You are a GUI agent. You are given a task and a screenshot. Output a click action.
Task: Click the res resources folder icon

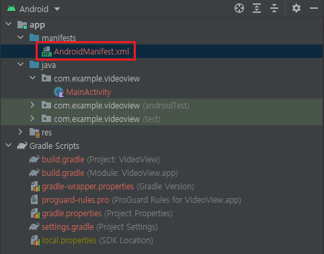[35, 133]
